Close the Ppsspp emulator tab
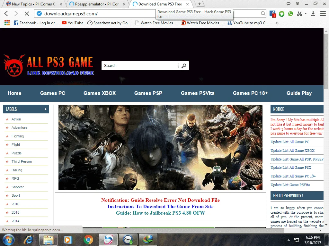This screenshot has height=246, width=329. pos(124,4)
